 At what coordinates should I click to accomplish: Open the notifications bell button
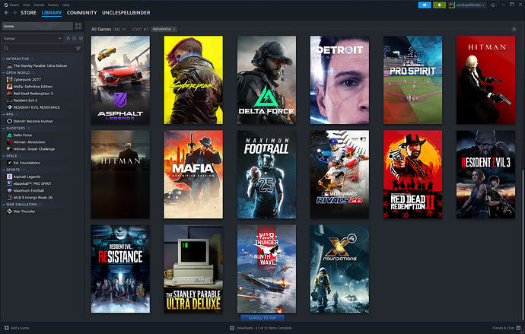[439, 5]
